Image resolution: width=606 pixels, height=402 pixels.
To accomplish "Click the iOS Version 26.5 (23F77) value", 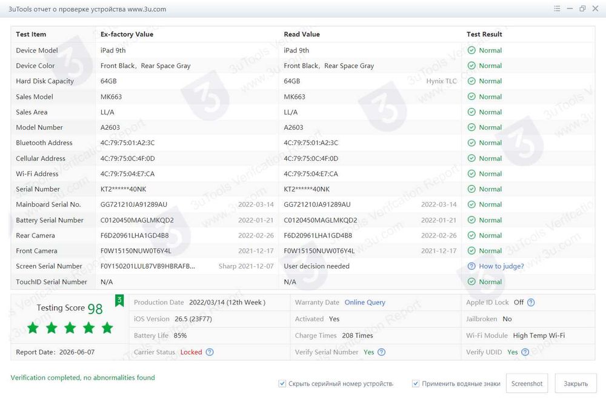I will coord(193,319).
